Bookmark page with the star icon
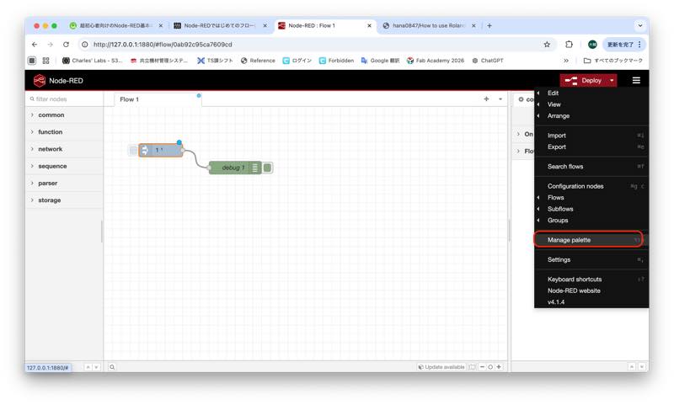The image size is (674, 405). point(547,45)
